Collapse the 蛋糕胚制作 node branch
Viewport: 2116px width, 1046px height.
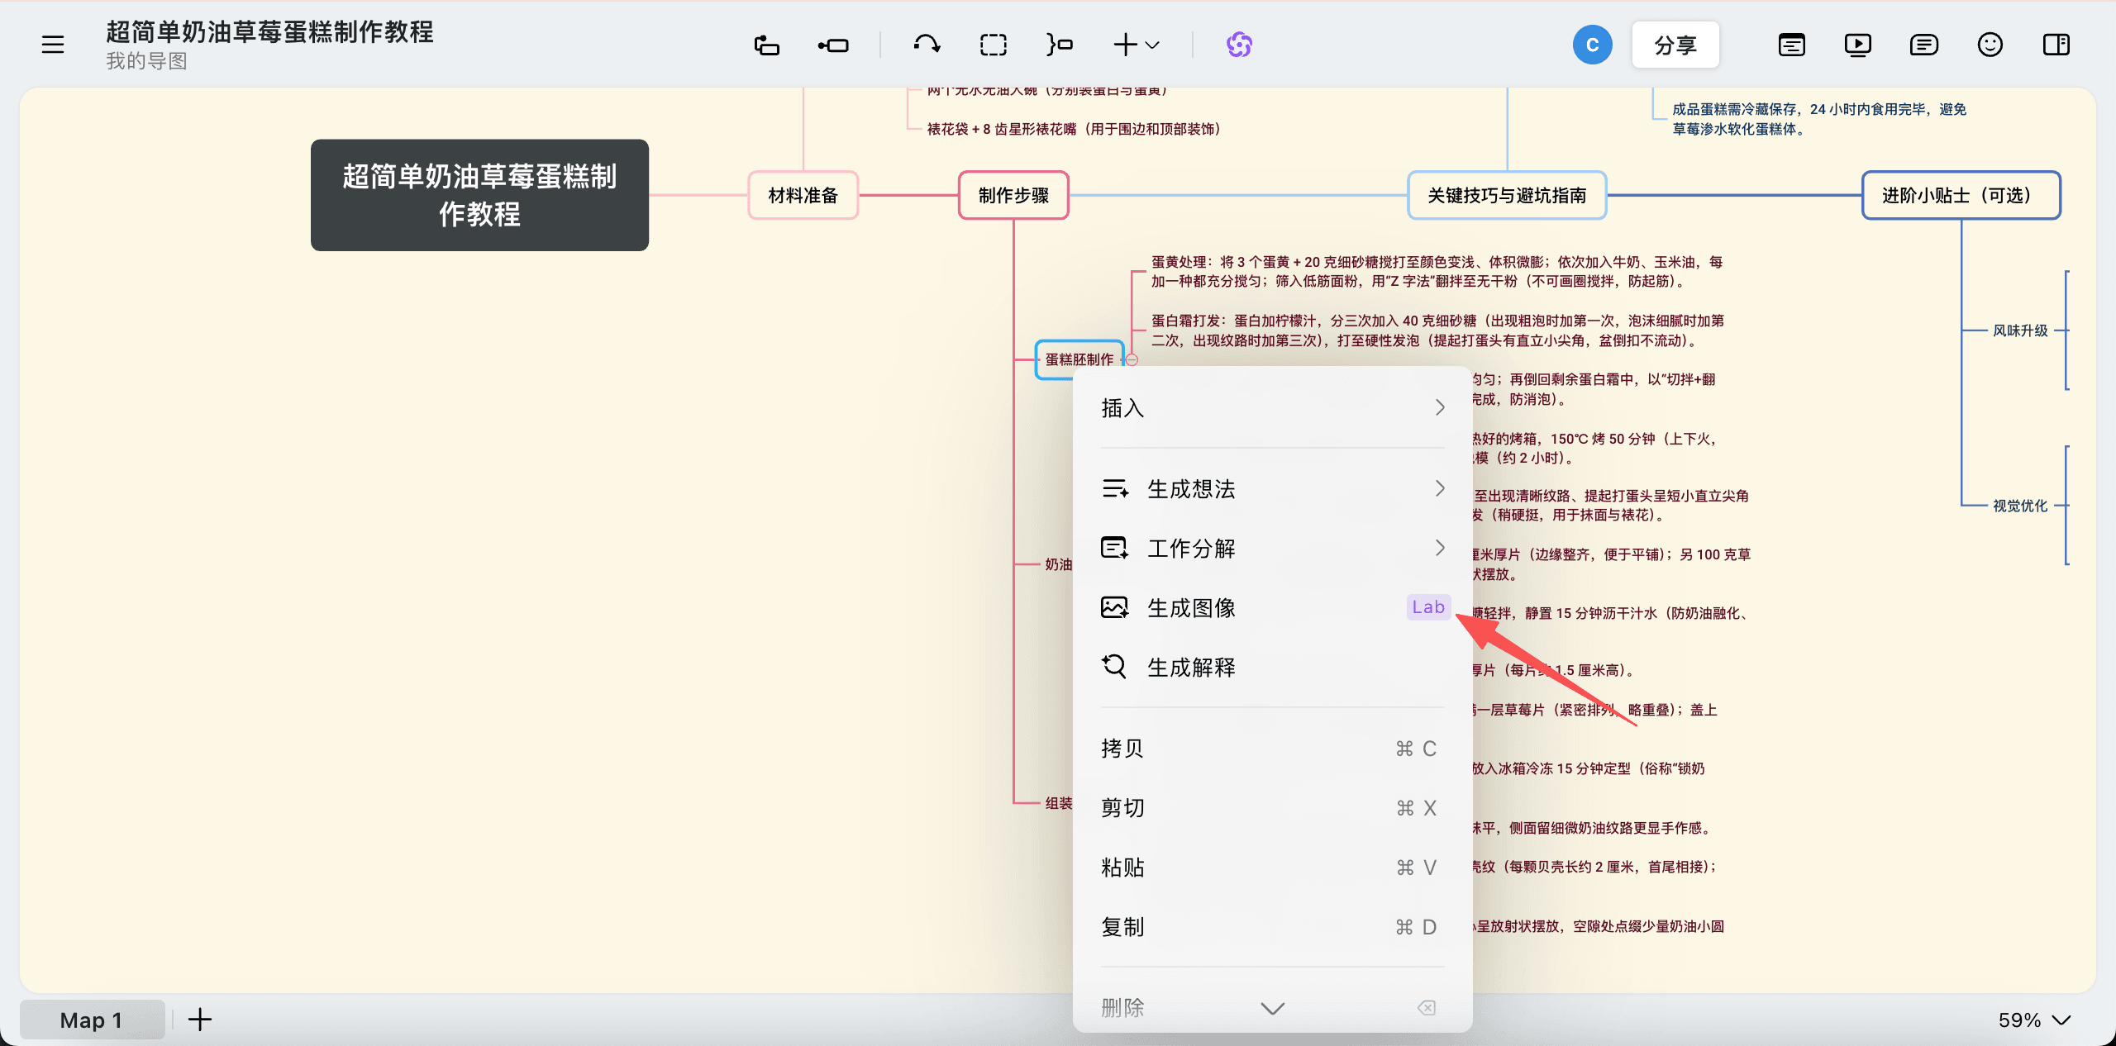point(1131,359)
